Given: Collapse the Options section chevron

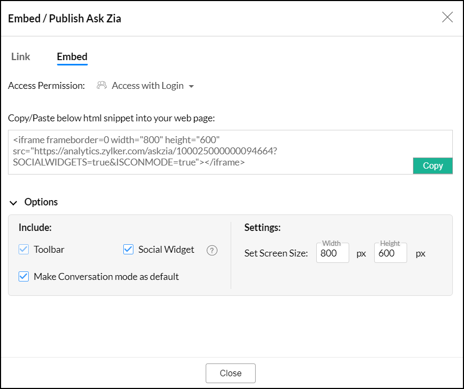Looking at the screenshot, I should coord(13,202).
